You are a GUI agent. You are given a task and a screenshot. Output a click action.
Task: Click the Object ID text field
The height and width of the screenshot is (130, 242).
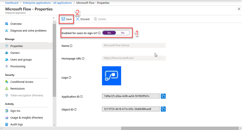click(131, 109)
